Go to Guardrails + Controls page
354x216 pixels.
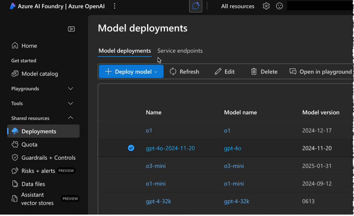pos(48,158)
